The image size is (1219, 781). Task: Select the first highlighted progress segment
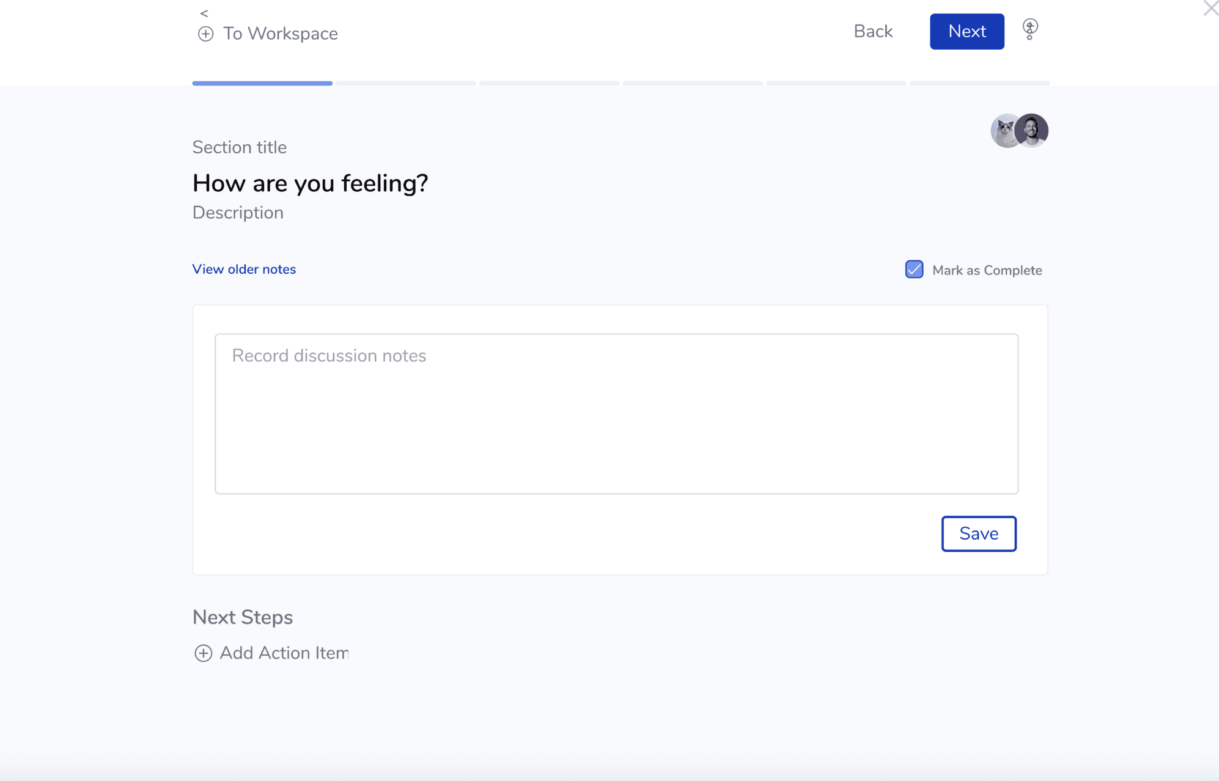pyautogui.click(x=262, y=83)
